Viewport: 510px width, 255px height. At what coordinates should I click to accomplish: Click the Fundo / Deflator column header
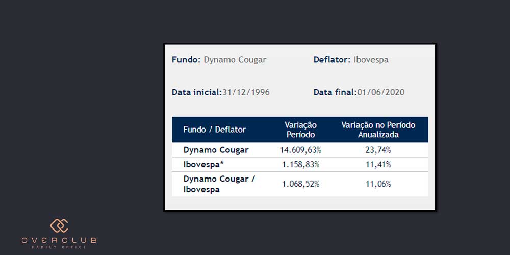pyautogui.click(x=214, y=130)
